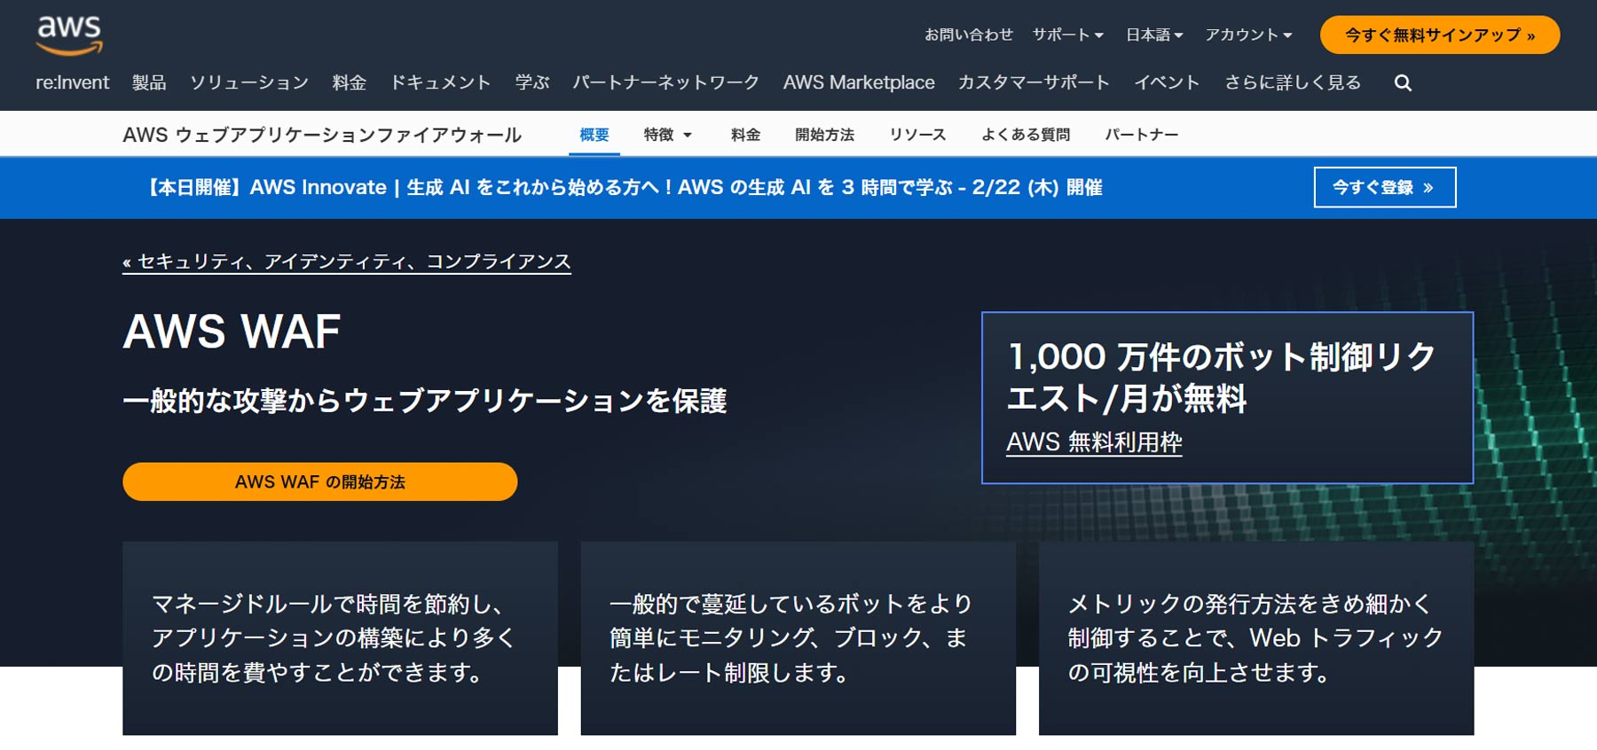Open the ドキュメント menu

click(441, 82)
